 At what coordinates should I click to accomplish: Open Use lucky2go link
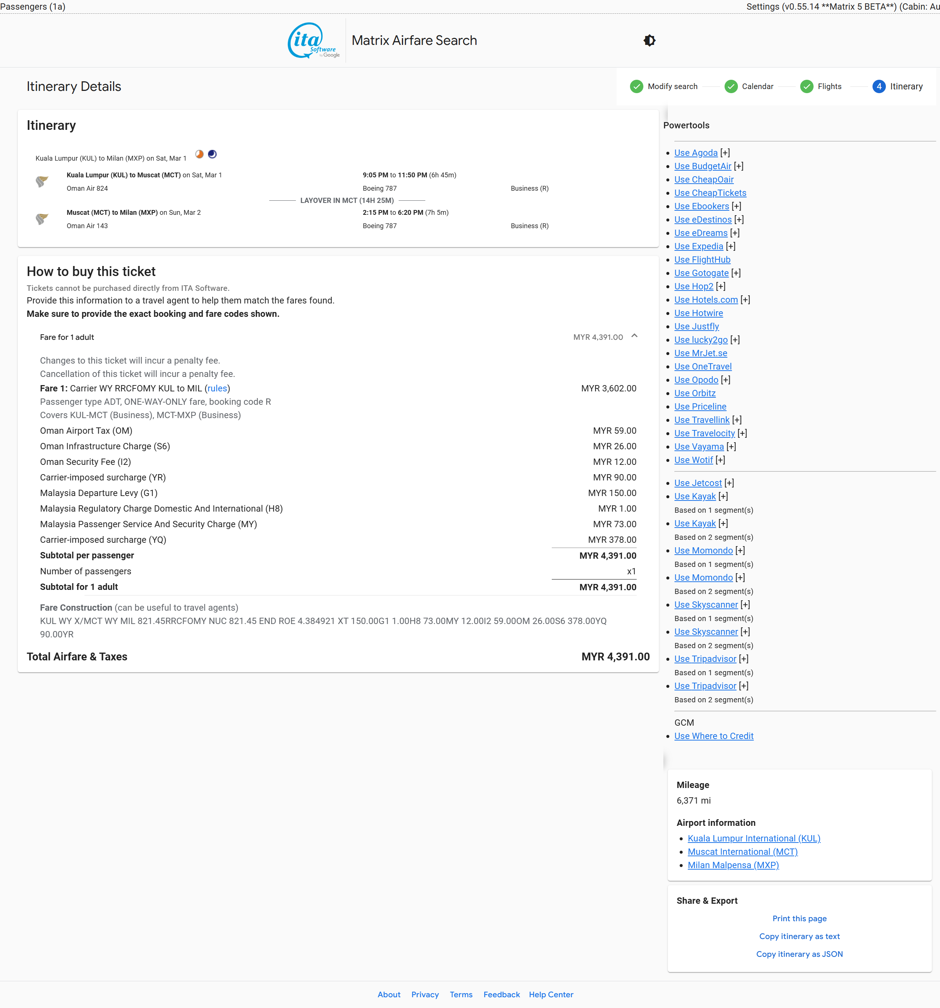tap(701, 340)
